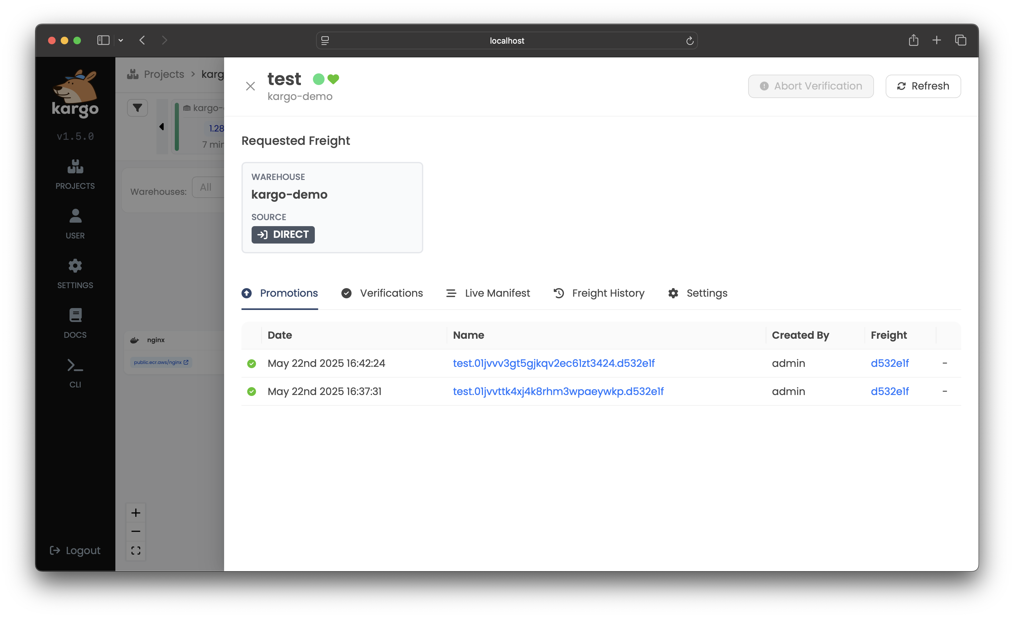Open the CLI sidebar icon
Screen dimensions: 1014x618
pyautogui.click(x=75, y=373)
